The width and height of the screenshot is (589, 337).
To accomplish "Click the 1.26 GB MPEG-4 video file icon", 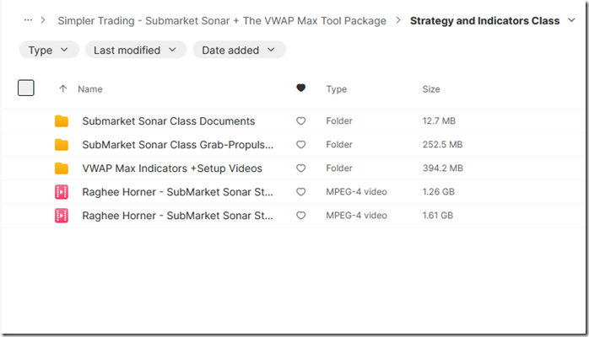I will pos(62,192).
